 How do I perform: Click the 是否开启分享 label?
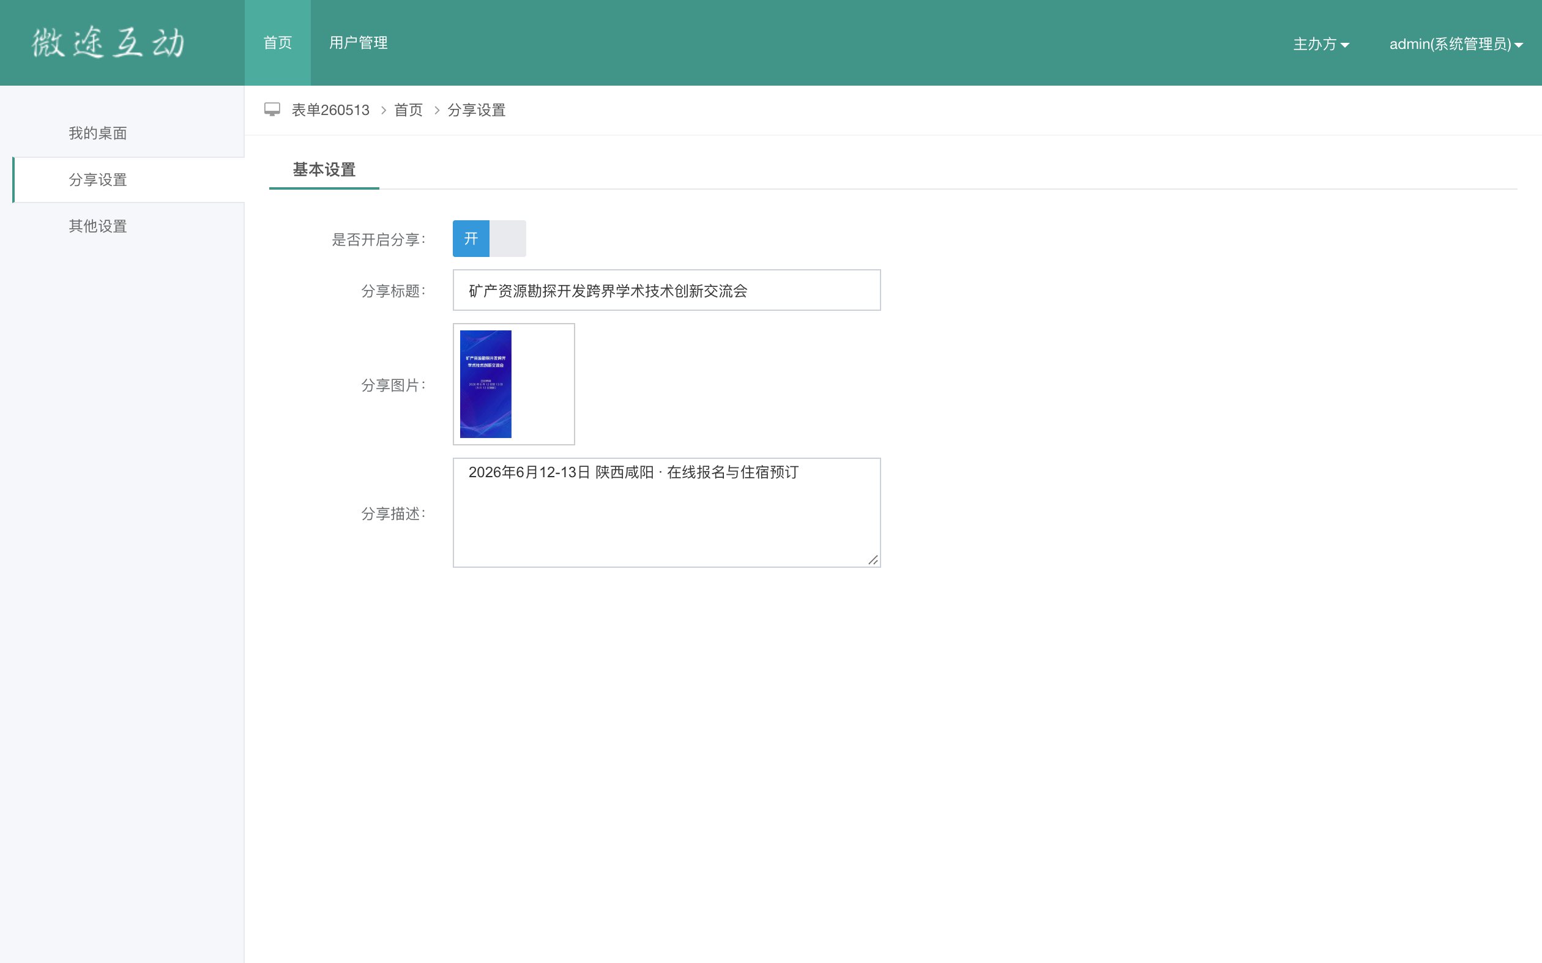(378, 239)
